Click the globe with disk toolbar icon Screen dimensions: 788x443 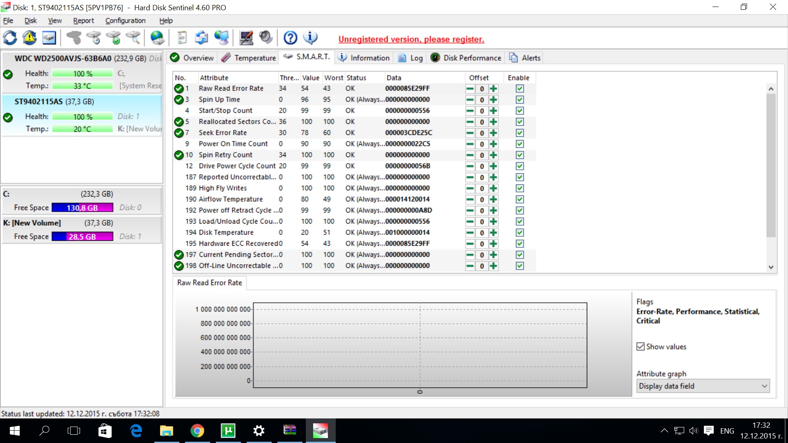point(158,38)
